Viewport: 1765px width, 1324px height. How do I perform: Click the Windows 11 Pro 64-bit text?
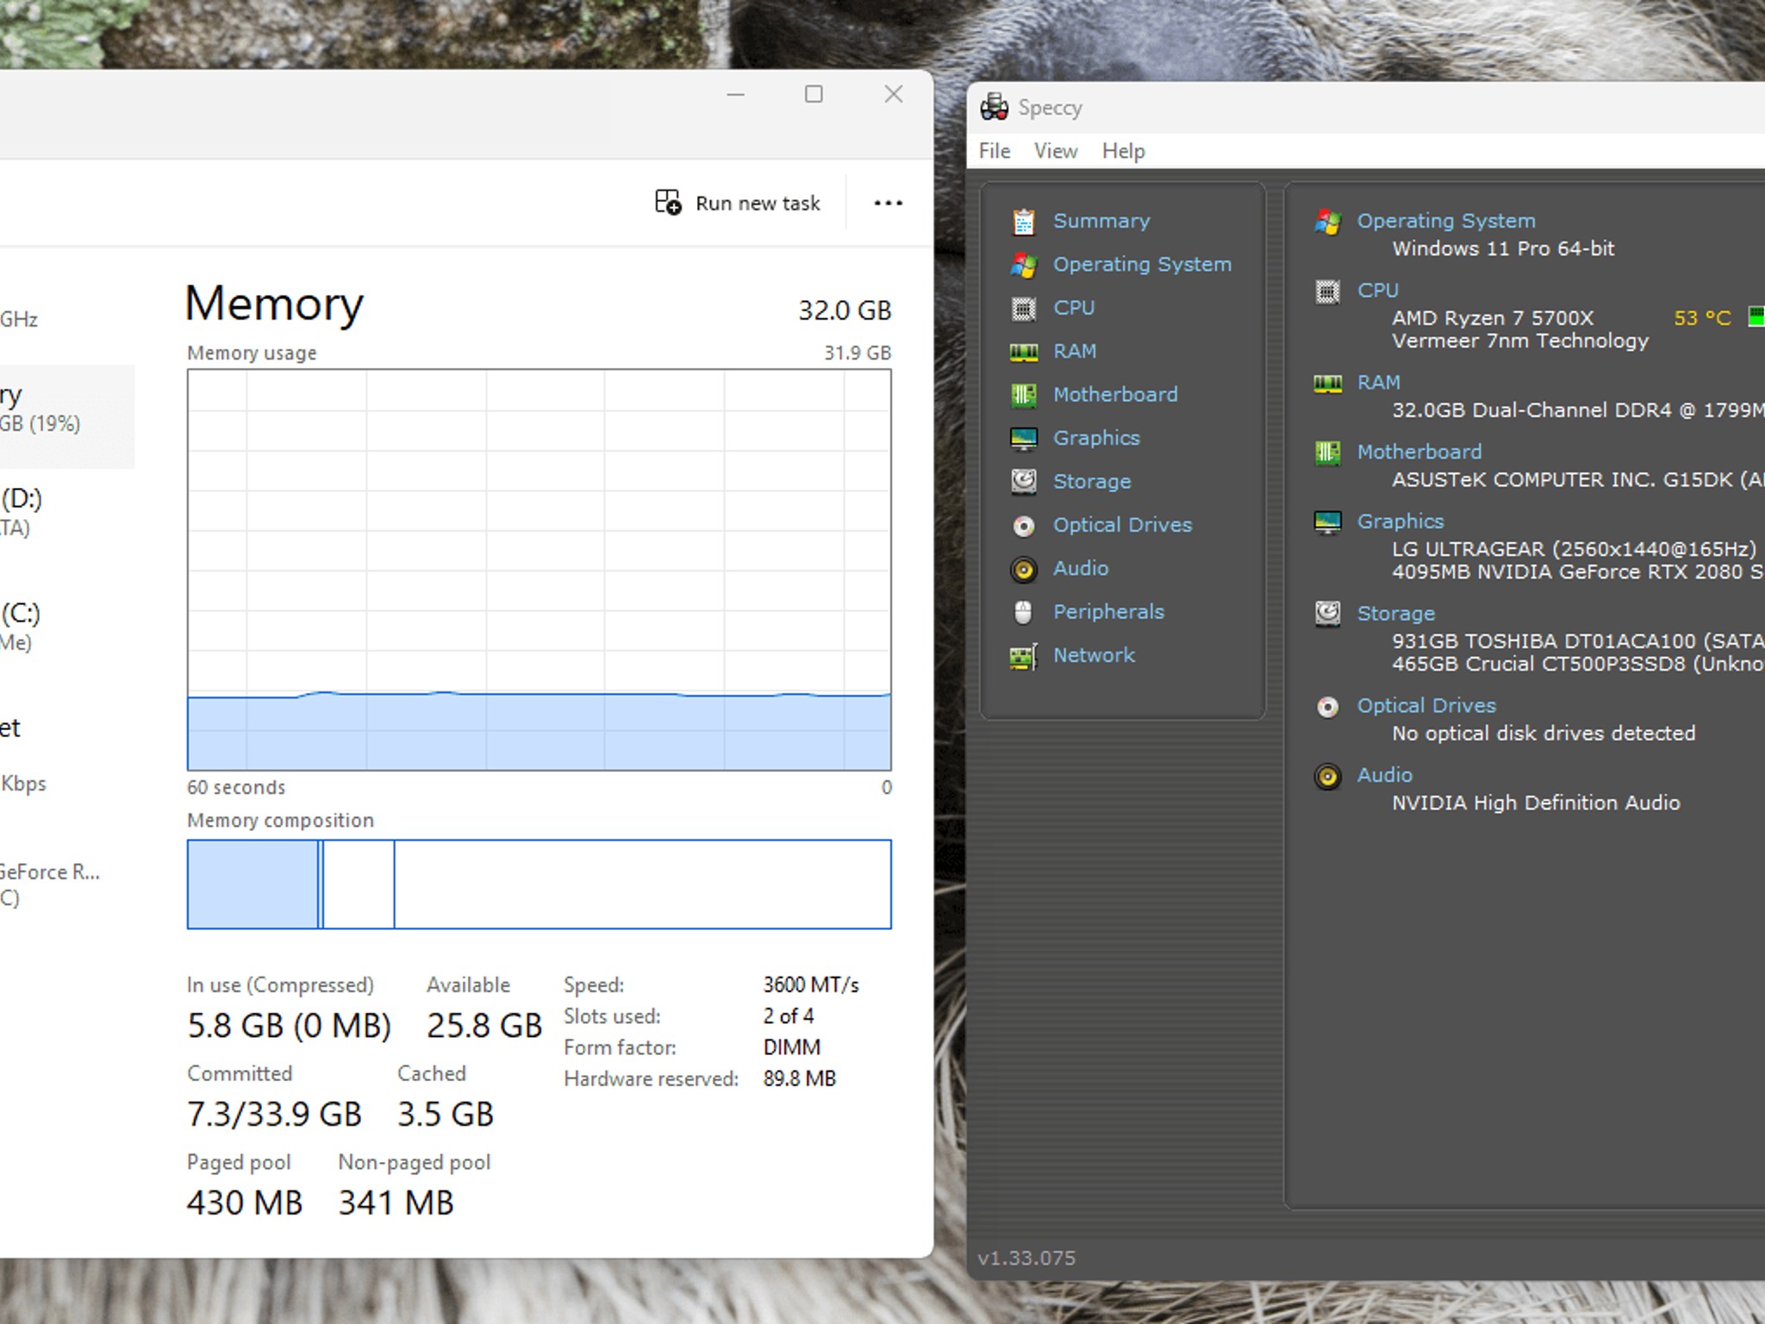pos(1503,249)
